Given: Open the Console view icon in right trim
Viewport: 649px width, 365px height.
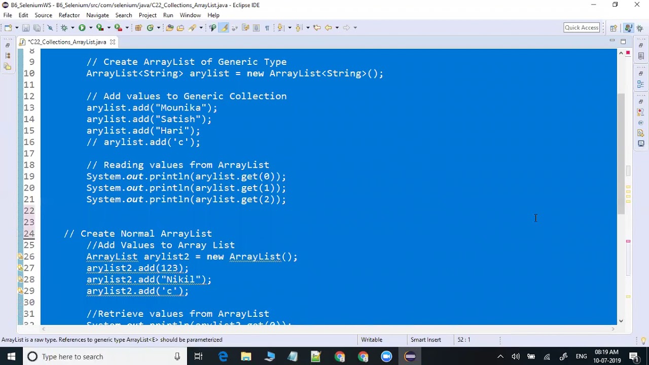Looking at the screenshot, I should pyautogui.click(x=641, y=143).
